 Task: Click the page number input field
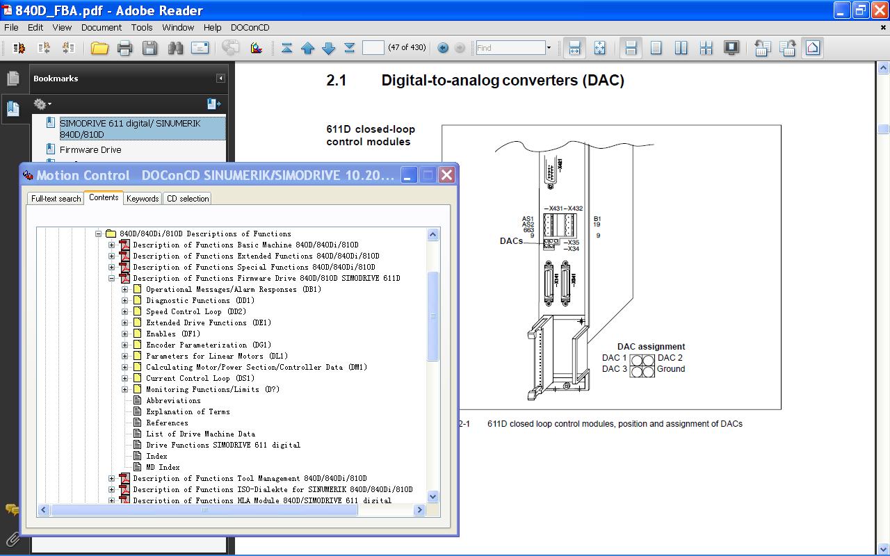pos(373,48)
